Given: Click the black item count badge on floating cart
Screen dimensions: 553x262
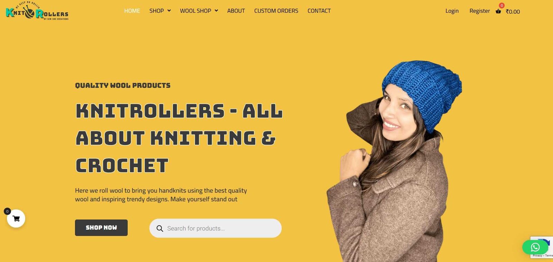Looking at the screenshot, I should (x=7, y=211).
